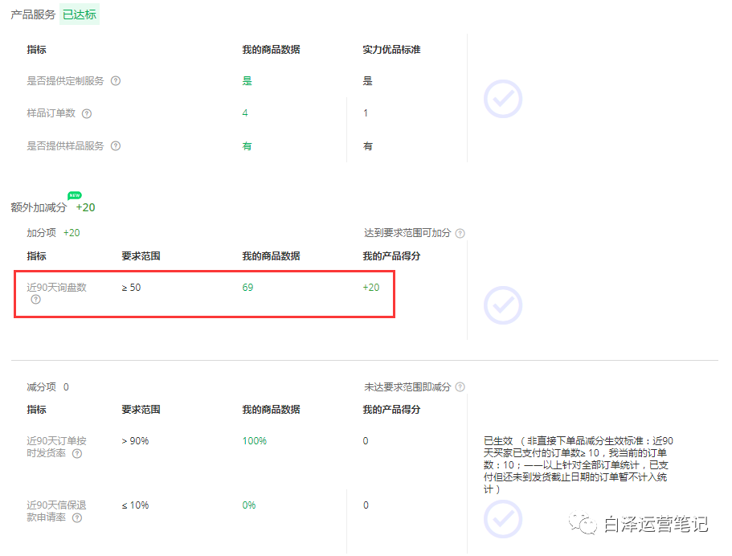
Task: Select the 已达标 status tab
Action: [x=79, y=14]
